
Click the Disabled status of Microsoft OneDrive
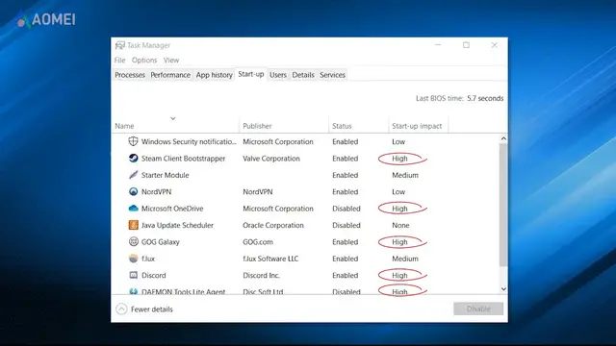pos(346,209)
